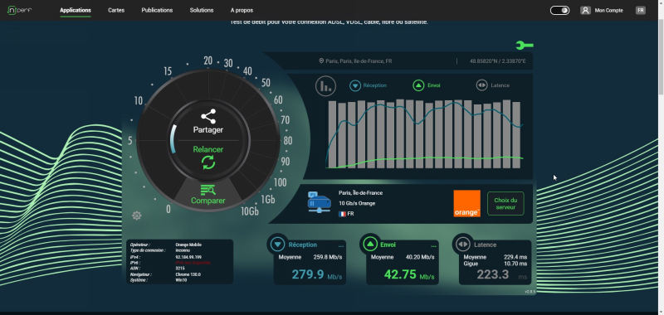Screen dimensions: 664x315
Task: Click the Chrome 130.0 browser value
Action: (188, 274)
